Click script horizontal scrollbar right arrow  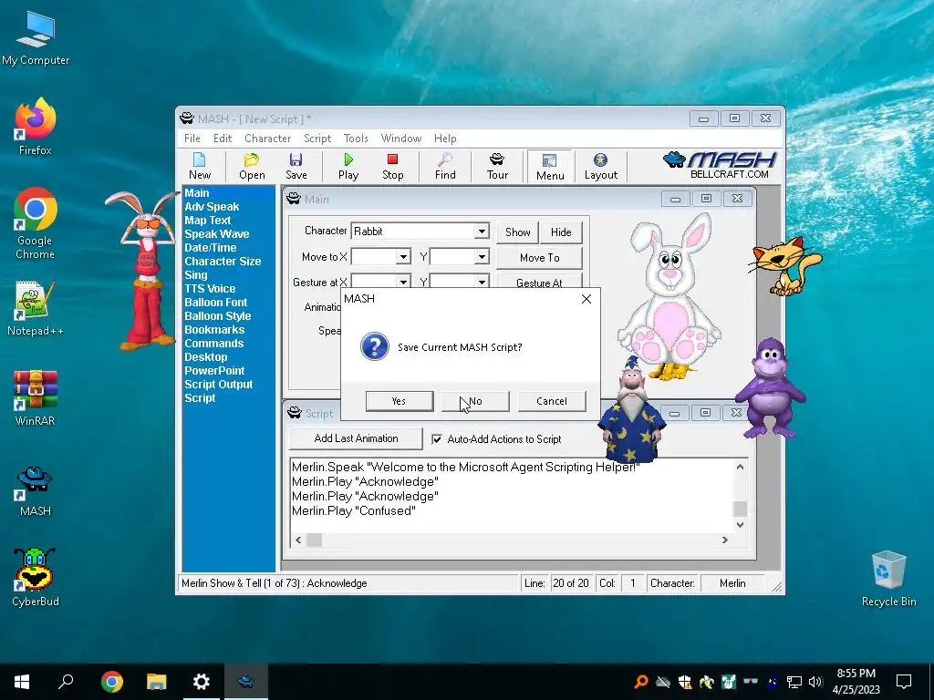pyautogui.click(x=725, y=540)
